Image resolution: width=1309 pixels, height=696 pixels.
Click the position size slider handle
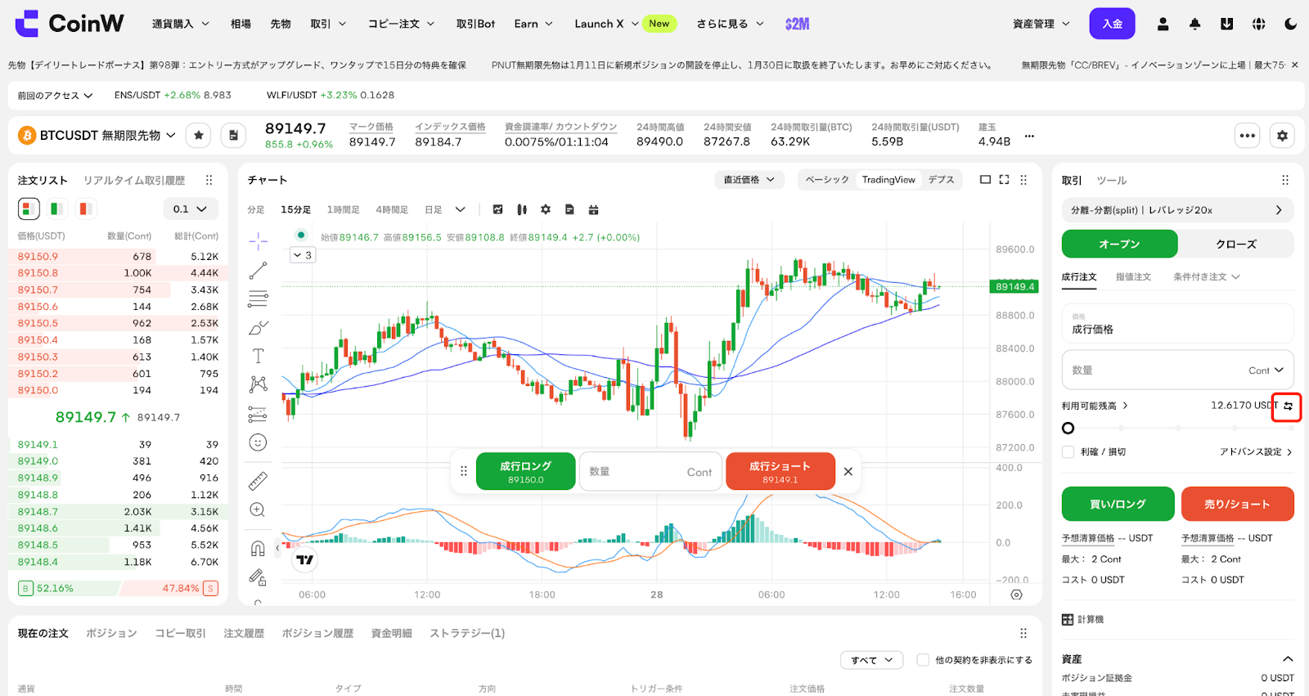click(1068, 428)
